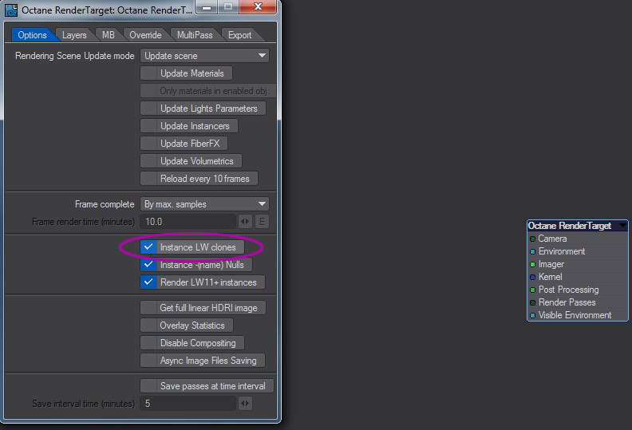The width and height of the screenshot is (632, 430).
Task: Switch to the Override tab
Action: [145, 35]
